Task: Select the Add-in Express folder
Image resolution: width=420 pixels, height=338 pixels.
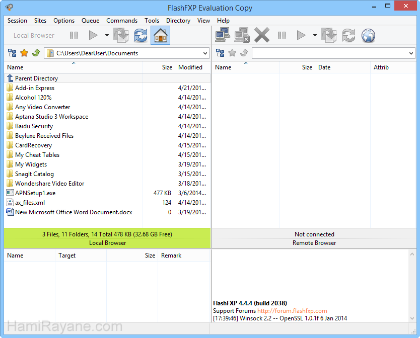Action: click(107, 88)
